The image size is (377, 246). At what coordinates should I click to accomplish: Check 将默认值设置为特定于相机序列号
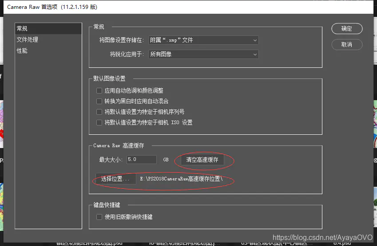(x=99, y=112)
